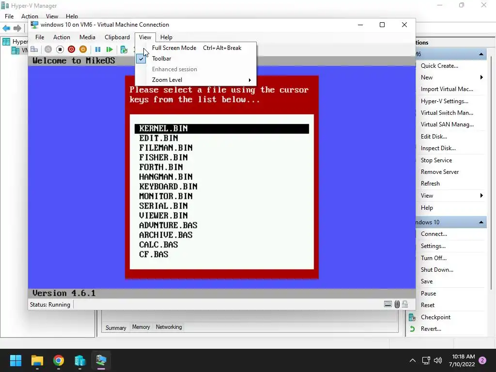Show hidden tray icons chevron
The height and width of the screenshot is (372, 496).
tap(413, 360)
